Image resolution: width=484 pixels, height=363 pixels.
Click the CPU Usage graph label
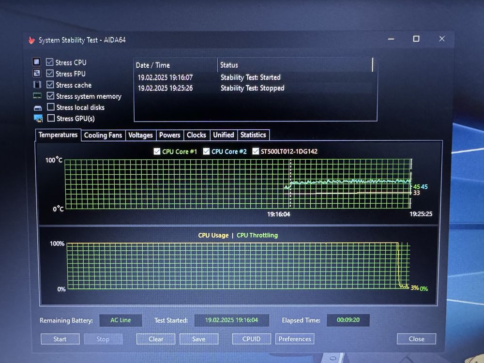click(213, 235)
